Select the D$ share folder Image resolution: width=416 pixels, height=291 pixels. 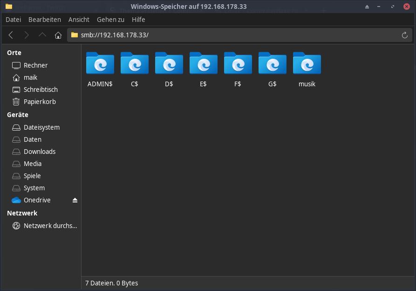[x=169, y=69]
